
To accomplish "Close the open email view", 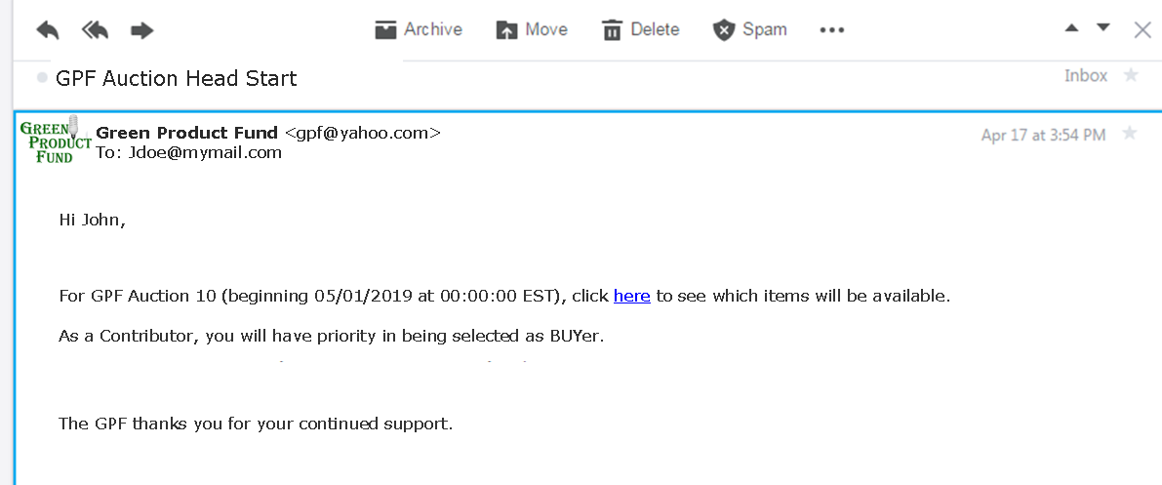I will pyautogui.click(x=1142, y=29).
